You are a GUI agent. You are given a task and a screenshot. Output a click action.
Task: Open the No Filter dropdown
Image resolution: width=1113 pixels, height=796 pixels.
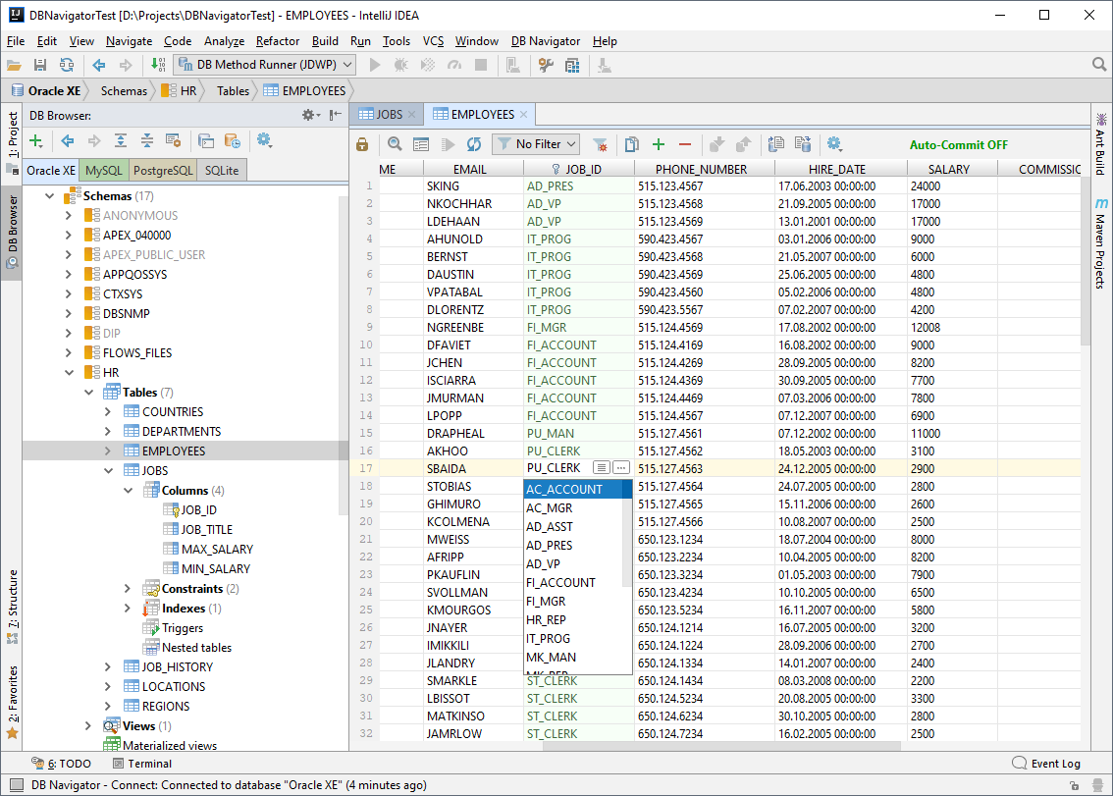pos(535,143)
